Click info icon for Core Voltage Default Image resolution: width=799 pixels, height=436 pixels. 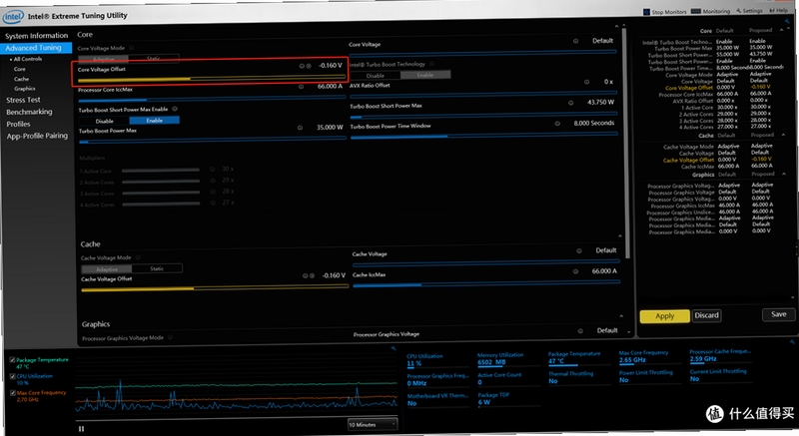click(576, 41)
